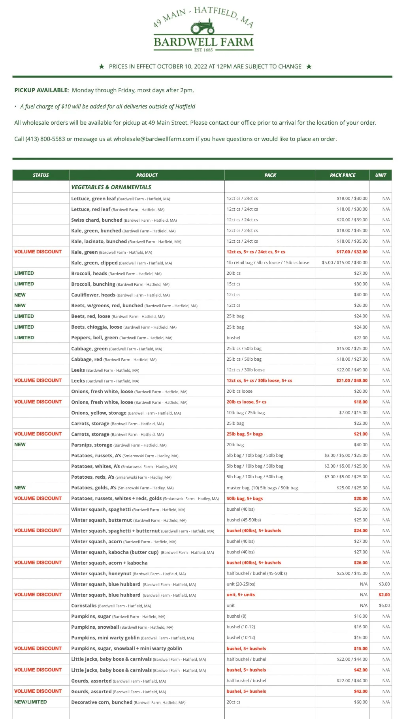Click the 'VEGETABLES & ORNAMENTALS' section heading
403x719 pixels.
tap(111, 187)
